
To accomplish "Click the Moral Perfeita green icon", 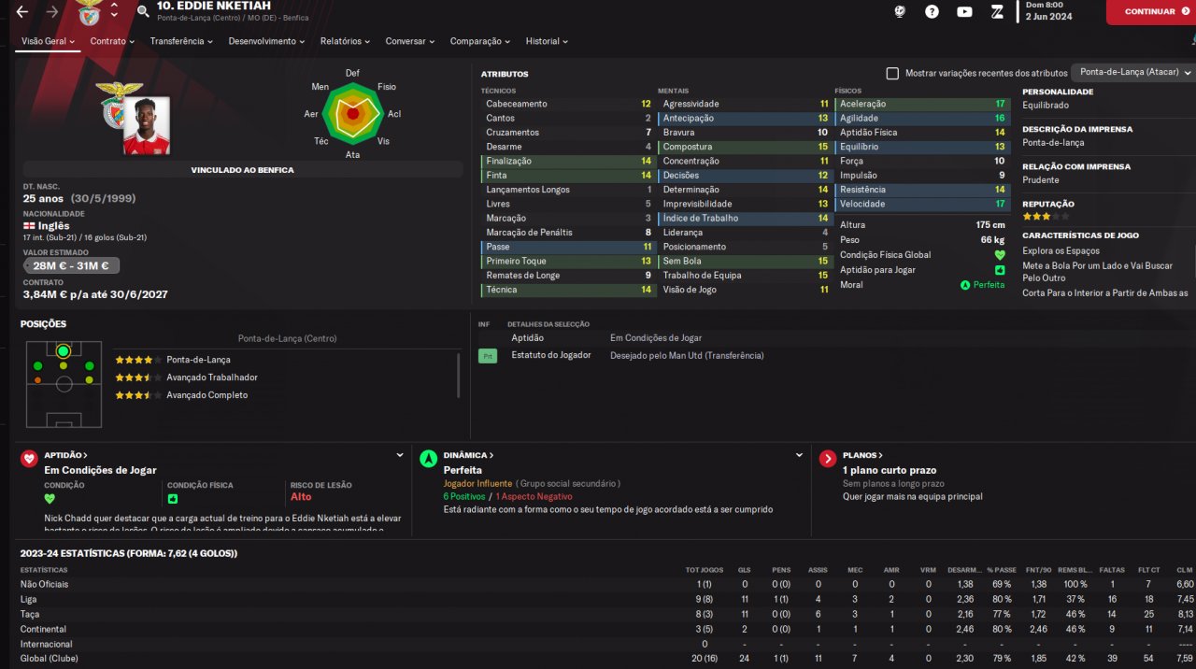I will [x=965, y=285].
